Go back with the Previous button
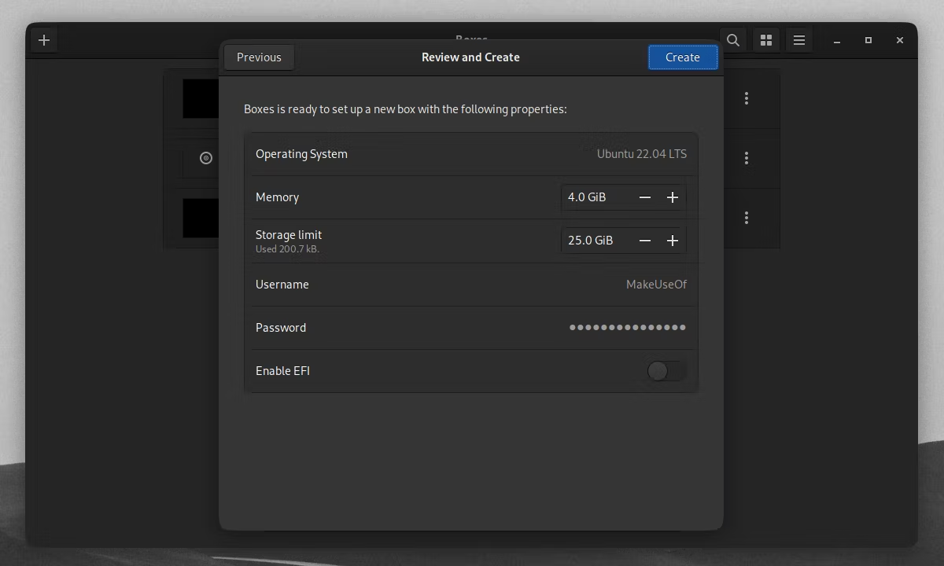This screenshot has height=566, width=944. coord(259,57)
